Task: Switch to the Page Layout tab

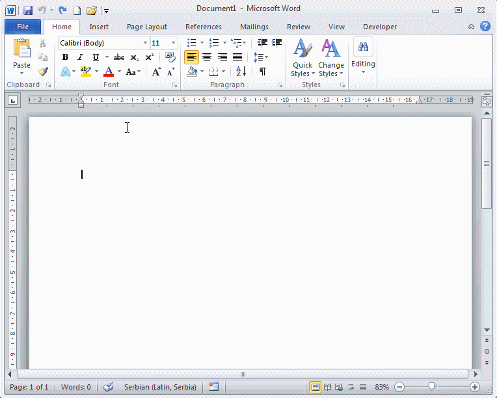Action: click(x=146, y=27)
